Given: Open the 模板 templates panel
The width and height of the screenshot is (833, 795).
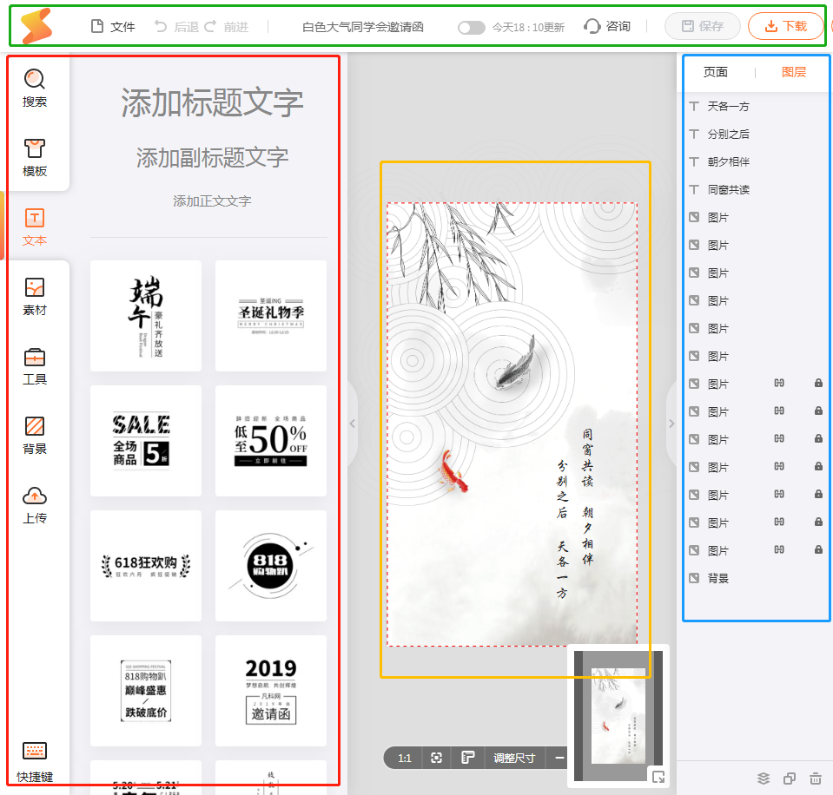Looking at the screenshot, I should point(35,158).
